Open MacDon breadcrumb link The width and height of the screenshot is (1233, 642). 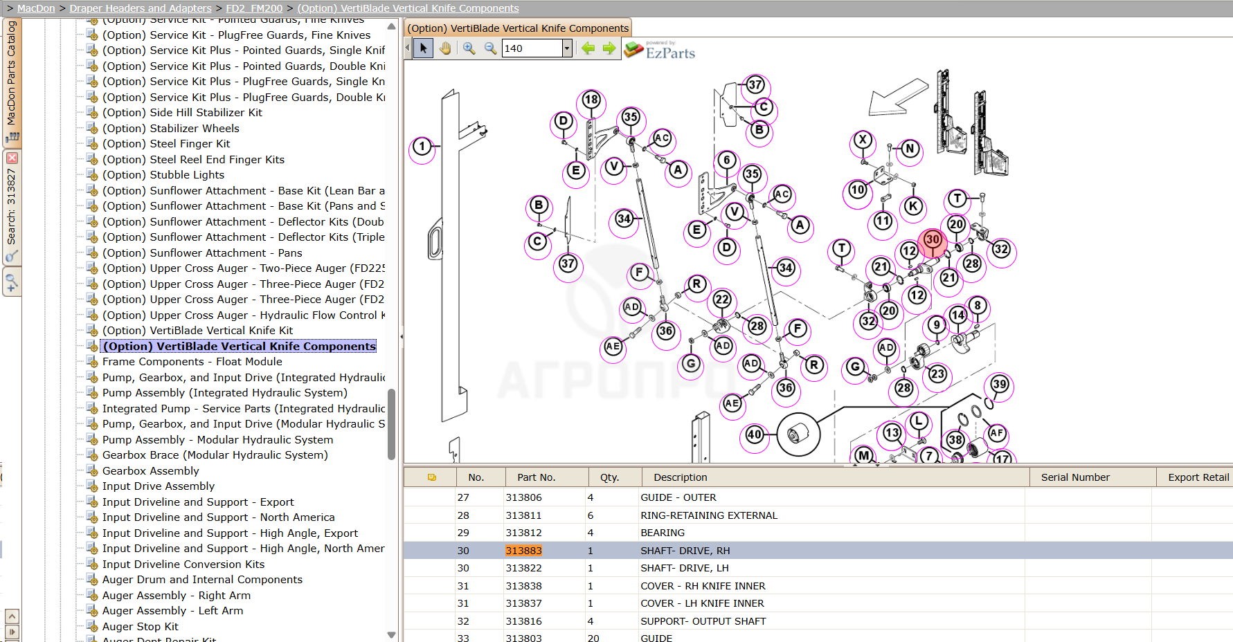pyautogui.click(x=36, y=8)
